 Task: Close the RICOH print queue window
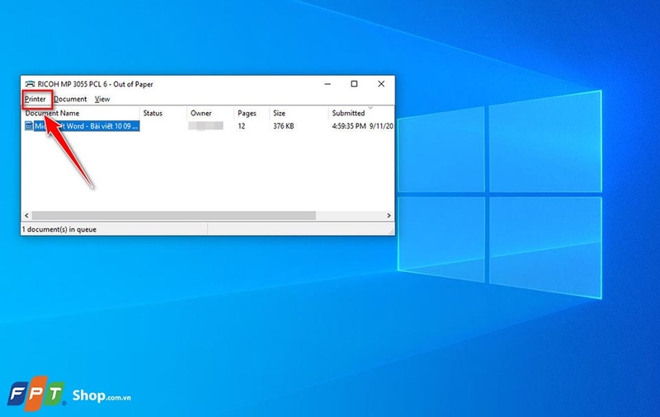(x=381, y=84)
